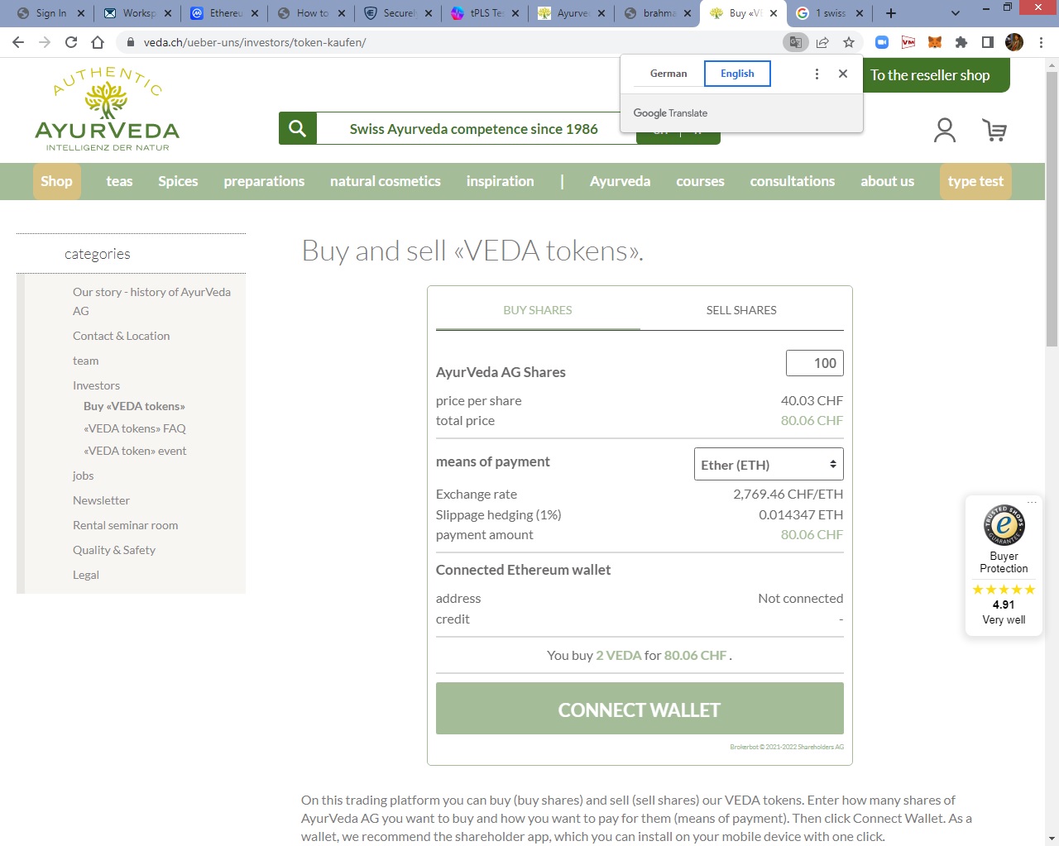Click the CONNECT WALLET button
This screenshot has width=1059, height=846.
point(640,709)
